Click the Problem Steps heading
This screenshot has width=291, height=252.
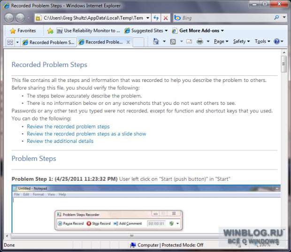(x=34, y=159)
